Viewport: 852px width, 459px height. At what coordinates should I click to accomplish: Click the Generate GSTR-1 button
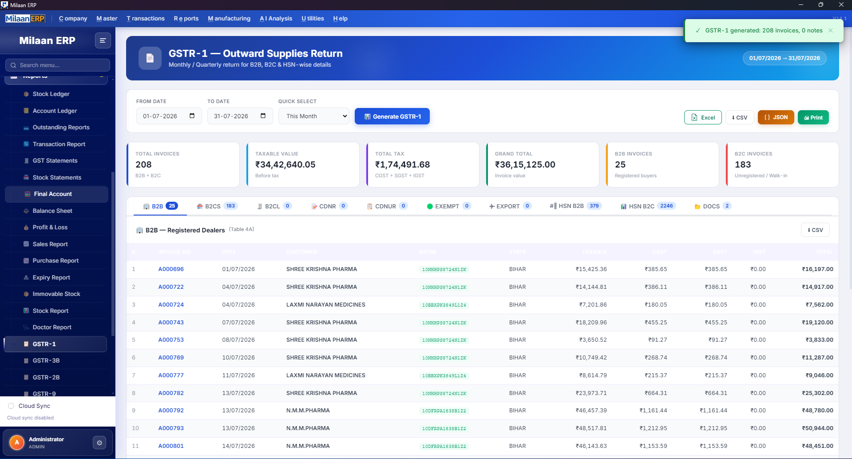tap(392, 116)
